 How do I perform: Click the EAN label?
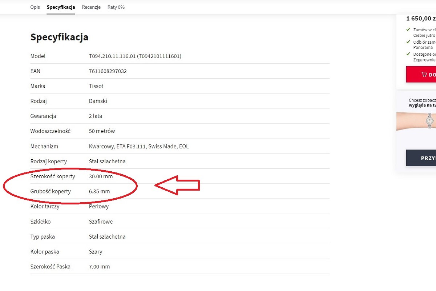pos(35,71)
